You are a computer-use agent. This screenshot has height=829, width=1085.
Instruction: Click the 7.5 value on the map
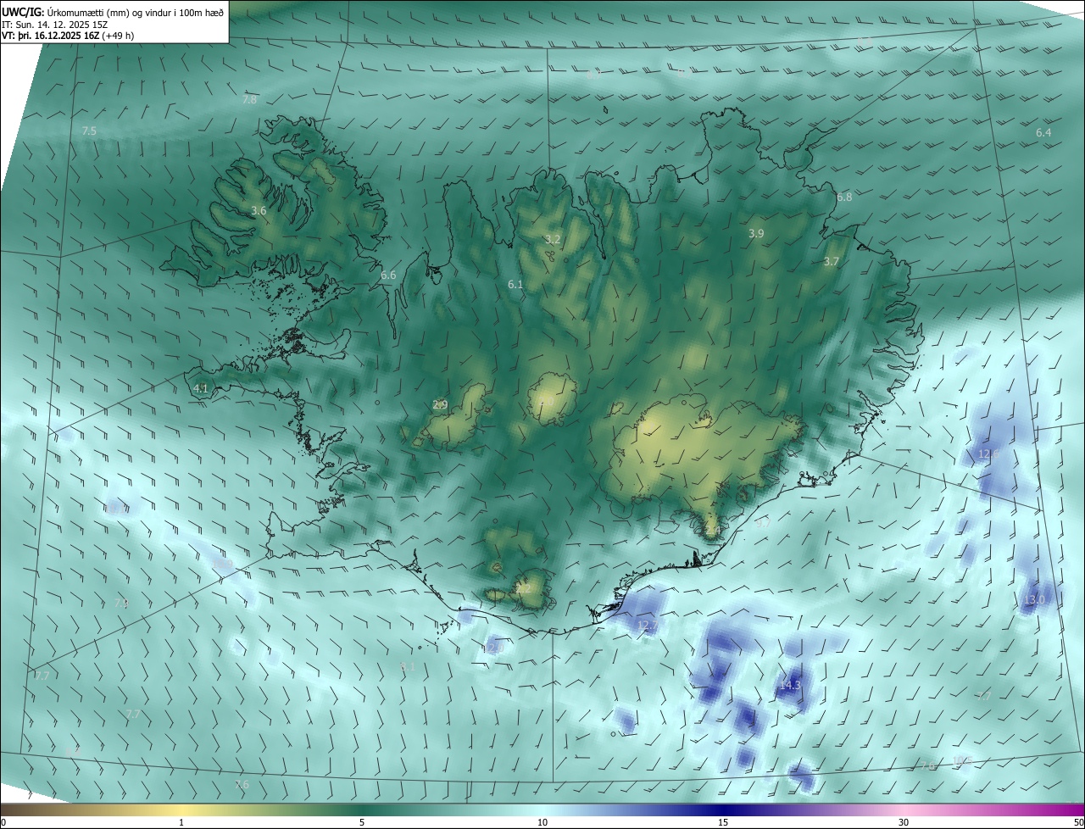[89, 131]
